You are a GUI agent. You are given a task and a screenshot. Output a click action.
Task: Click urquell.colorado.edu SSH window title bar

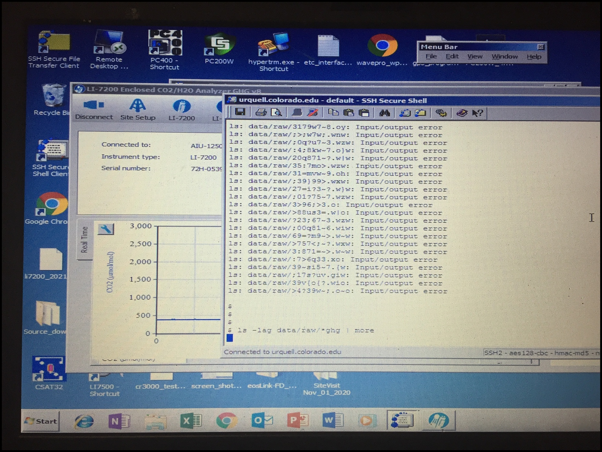[413, 100]
